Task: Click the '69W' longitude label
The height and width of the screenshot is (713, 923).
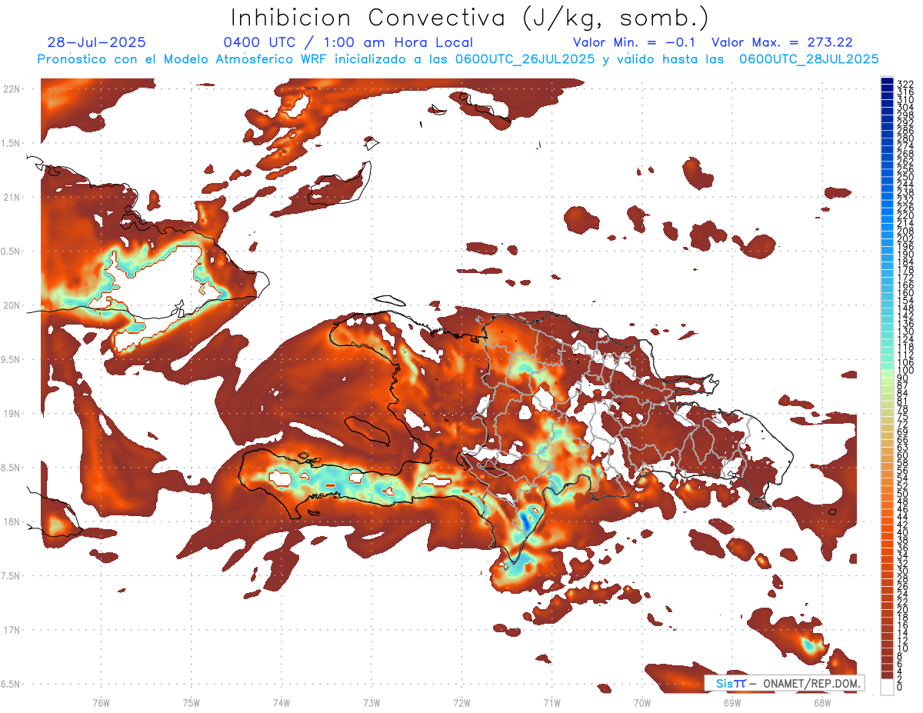Action: pos(732,701)
